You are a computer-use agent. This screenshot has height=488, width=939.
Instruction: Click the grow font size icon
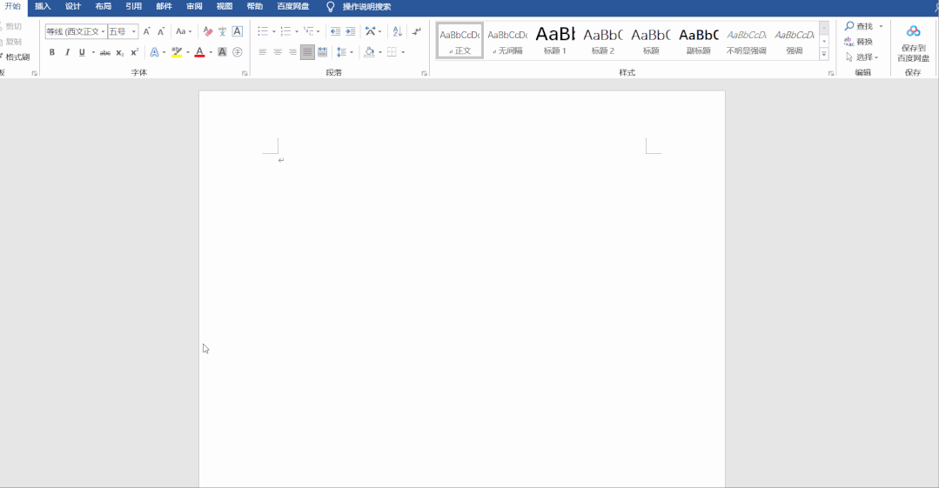tap(146, 31)
